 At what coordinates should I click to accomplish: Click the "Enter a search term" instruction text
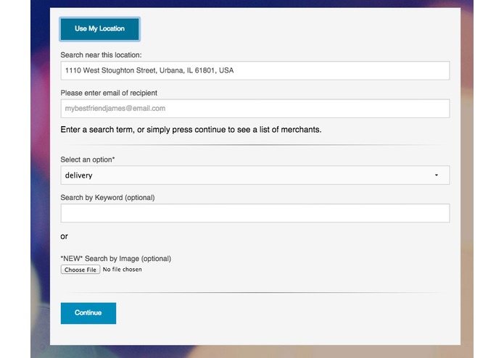coord(191,130)
